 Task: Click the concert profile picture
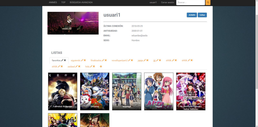(x=73, y=23)
